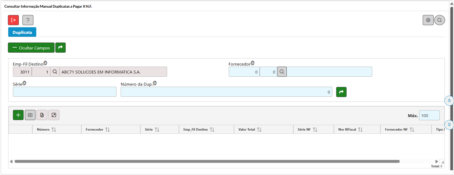The height and width of the screenshot is (175, 454).
Task: Click the green arrow beside Ocultar Campos
Action: [x=60, y=48]
